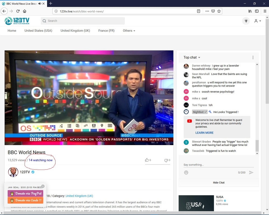
Task: View site information icon in address bar
Action: pyautogui.click(x=56, y=11)
